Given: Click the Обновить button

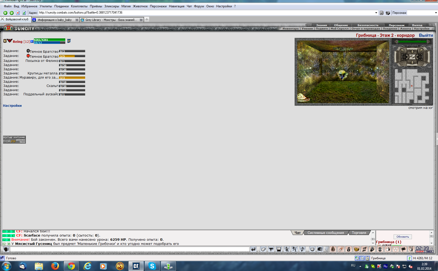Looking at the screenshot, I should point(402,237).
